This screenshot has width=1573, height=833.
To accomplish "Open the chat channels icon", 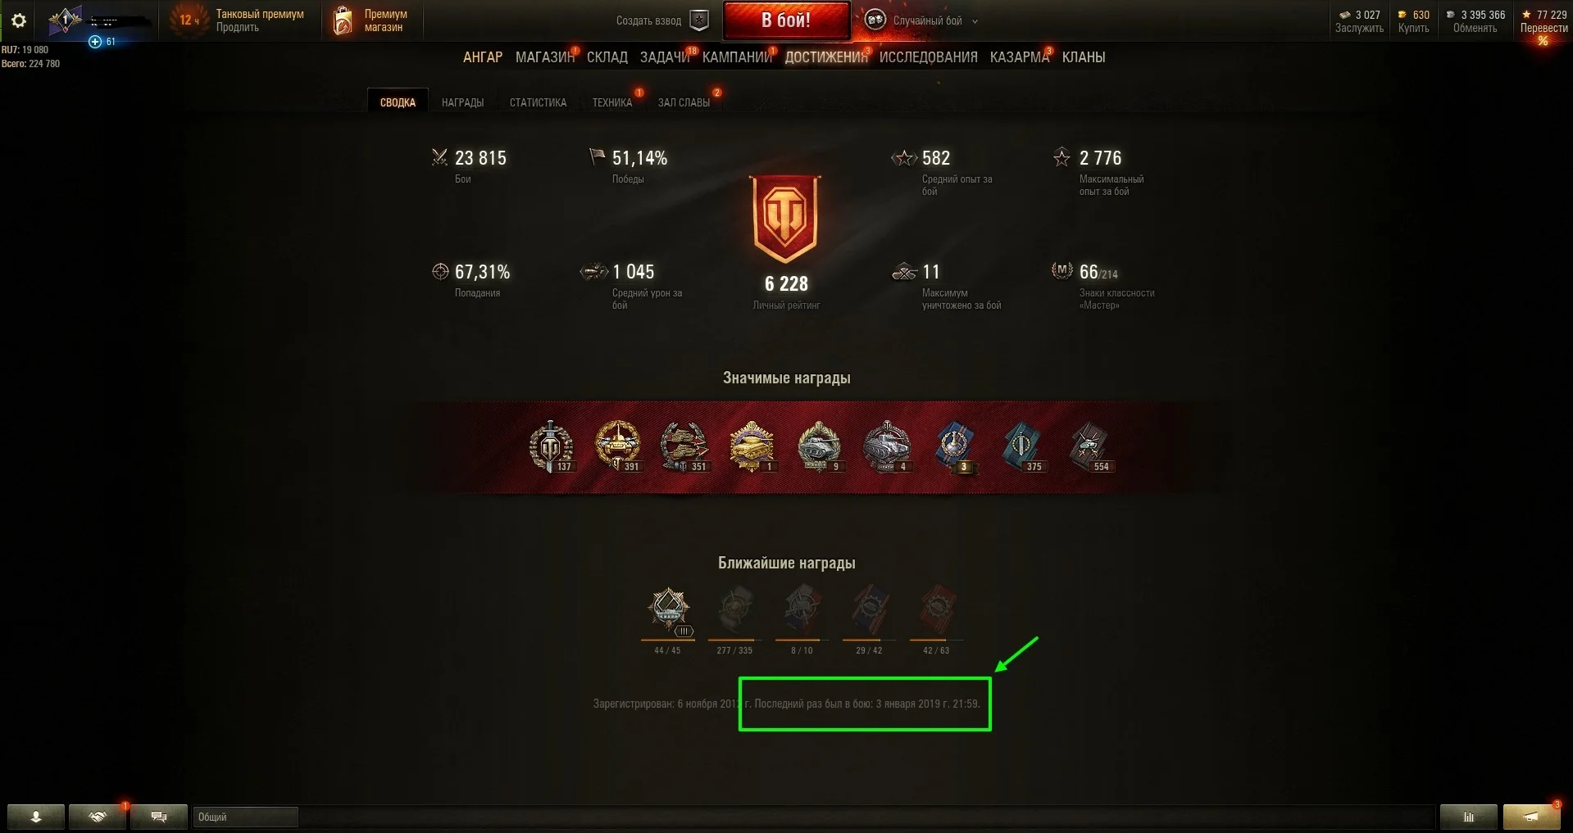I will tap(159, 817).
